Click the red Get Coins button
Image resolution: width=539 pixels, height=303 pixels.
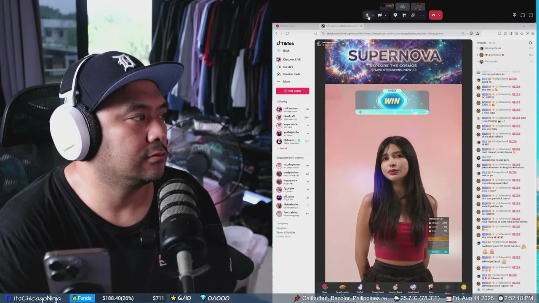pyautogui.click(x=293, y=91)
